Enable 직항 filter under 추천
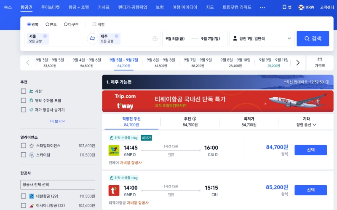Screen dimensions: 337x210 [24, 91]
